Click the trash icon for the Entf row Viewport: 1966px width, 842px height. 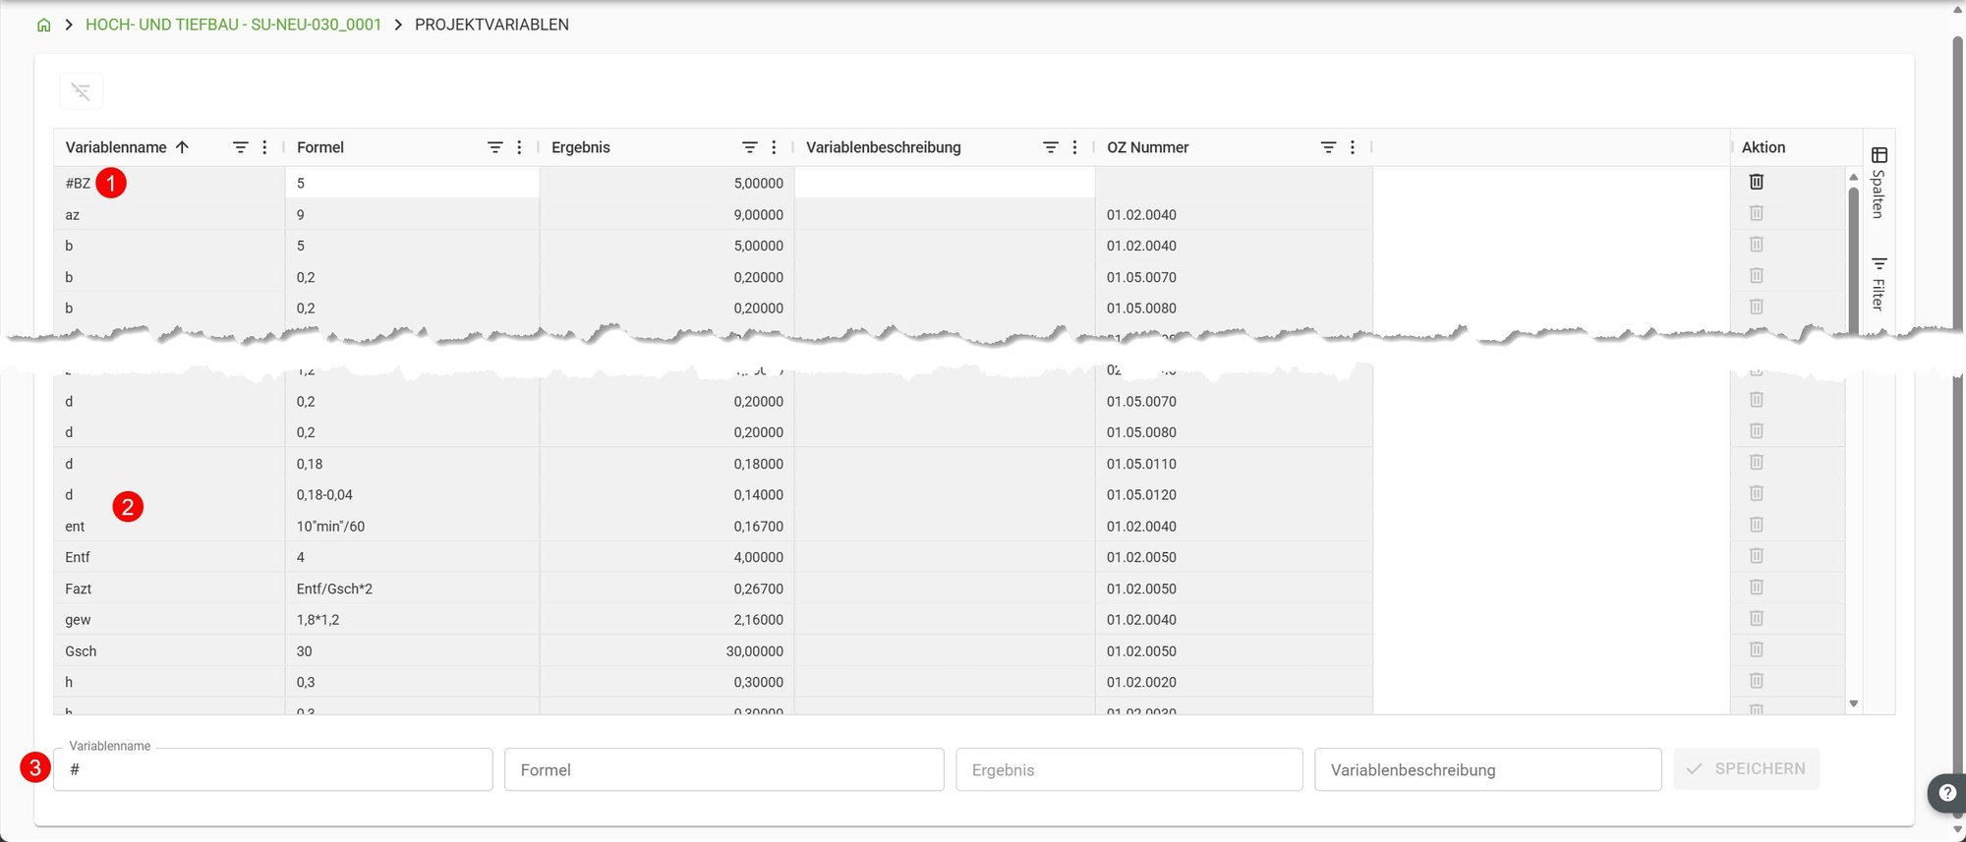tap(1757, 556)
